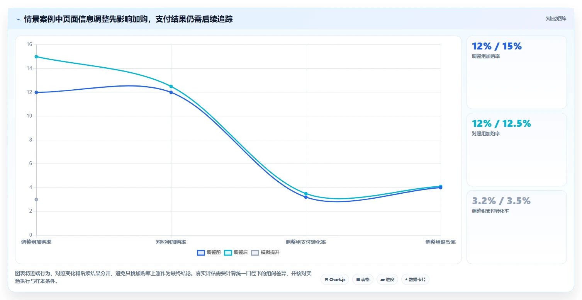
Task: Select the 数据卡片 chip
Action: [415, 280]
